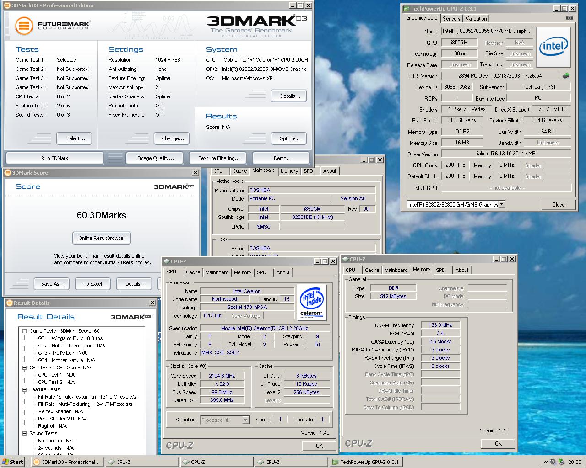586x468 pixels.
Task: Open CPU tab in CPU-Z Memory window
Action: (351, 270)
